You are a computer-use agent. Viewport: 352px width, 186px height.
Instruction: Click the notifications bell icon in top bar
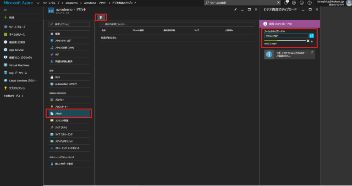286,3
